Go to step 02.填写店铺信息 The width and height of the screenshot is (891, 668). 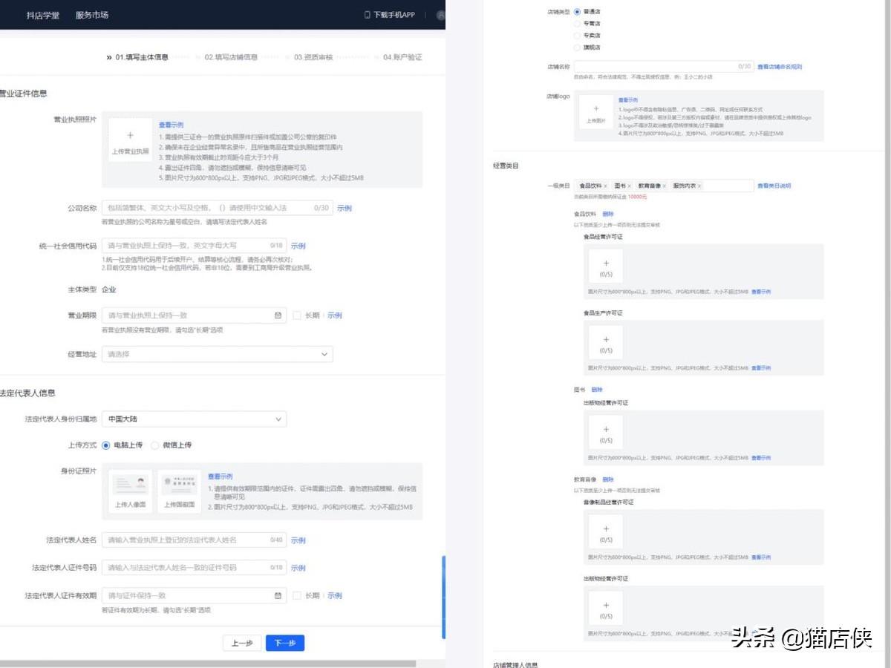(232, 57)
